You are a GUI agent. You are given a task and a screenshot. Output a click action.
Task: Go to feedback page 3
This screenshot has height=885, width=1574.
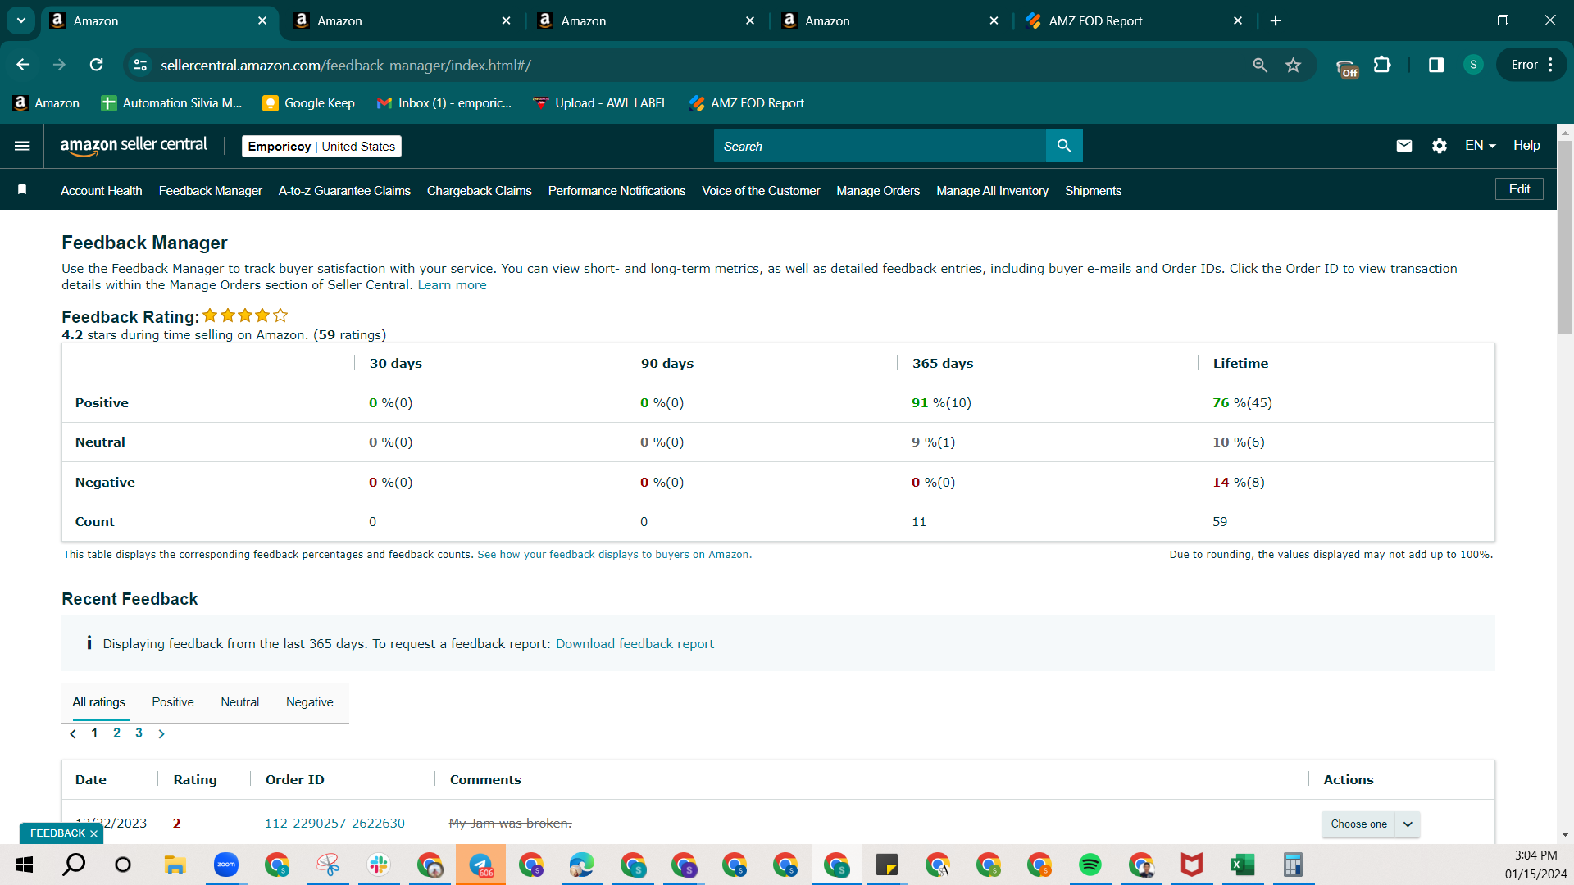pos(139,733)
